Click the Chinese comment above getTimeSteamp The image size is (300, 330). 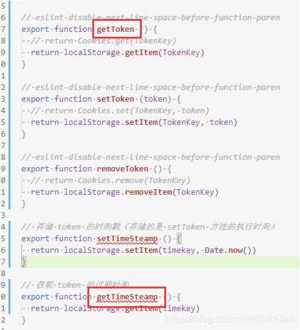click(75, 285)
